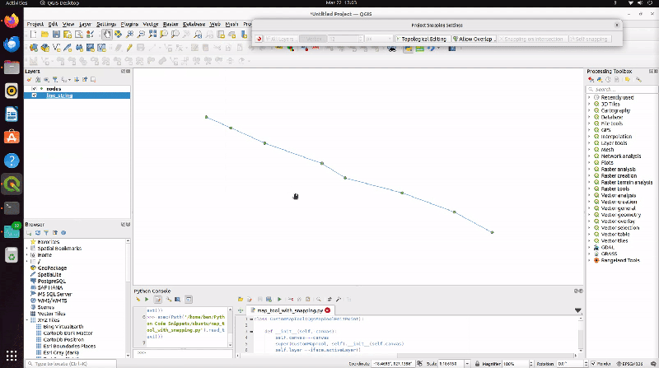Open script file in Python editor
659x368 pixels.
[x=241, y=300]
